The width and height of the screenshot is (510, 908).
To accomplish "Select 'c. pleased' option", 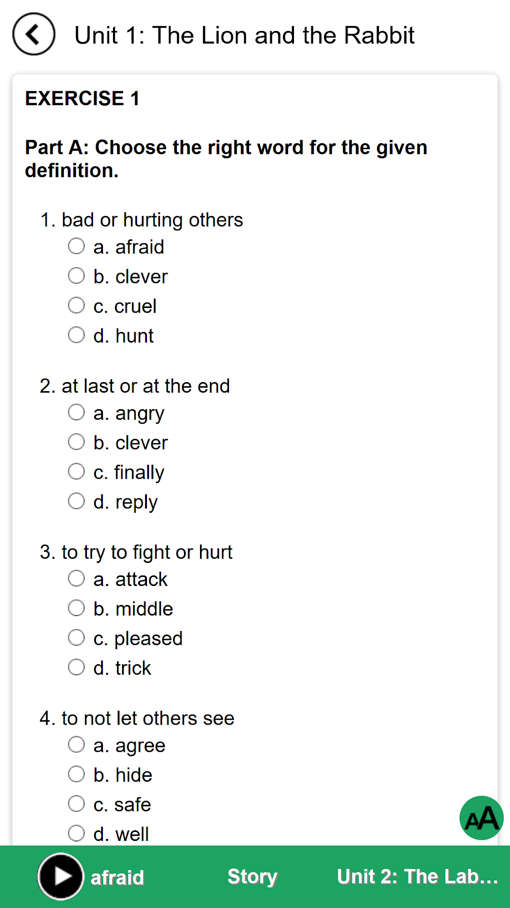I will (x=76, y=638).
